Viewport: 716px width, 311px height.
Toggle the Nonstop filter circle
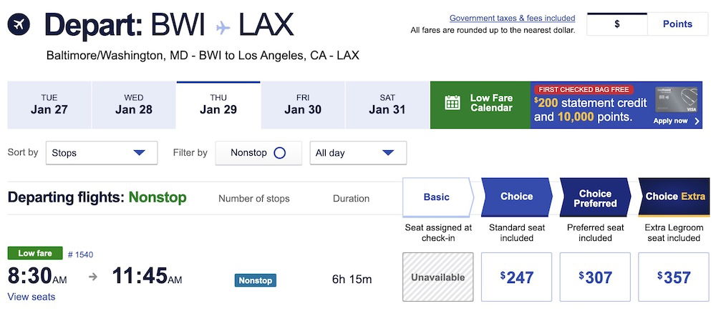pyautogui.click(x=279, y=152)
